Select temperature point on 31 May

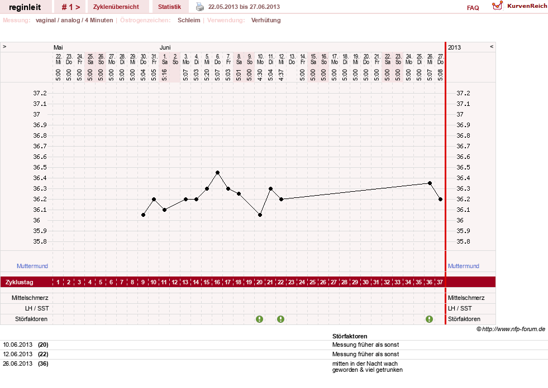[x=154, y=199]
